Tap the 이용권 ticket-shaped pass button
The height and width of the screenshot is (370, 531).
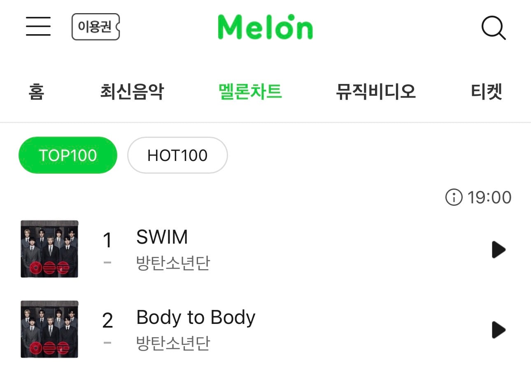(x=95, y=27)
